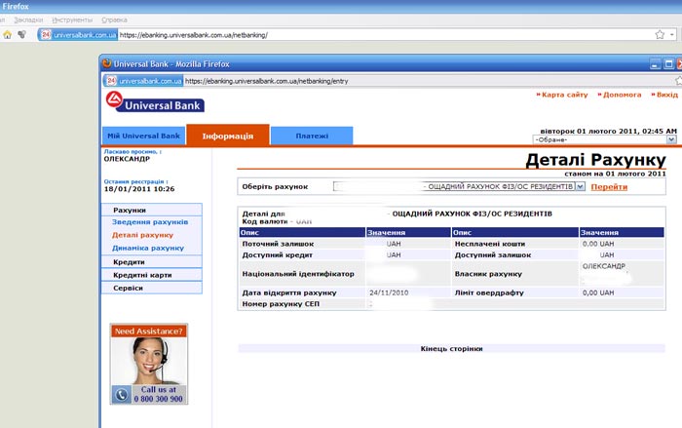Click the Кінець сторінки footer text
This screenshot has width=682, height=428.
451,349
